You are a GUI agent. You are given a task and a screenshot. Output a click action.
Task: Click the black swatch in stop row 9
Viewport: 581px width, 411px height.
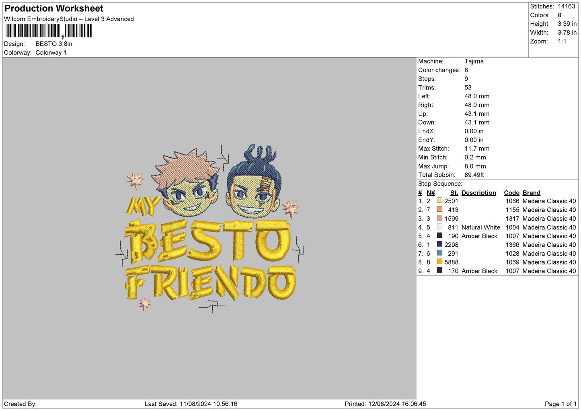pos(439,271)
